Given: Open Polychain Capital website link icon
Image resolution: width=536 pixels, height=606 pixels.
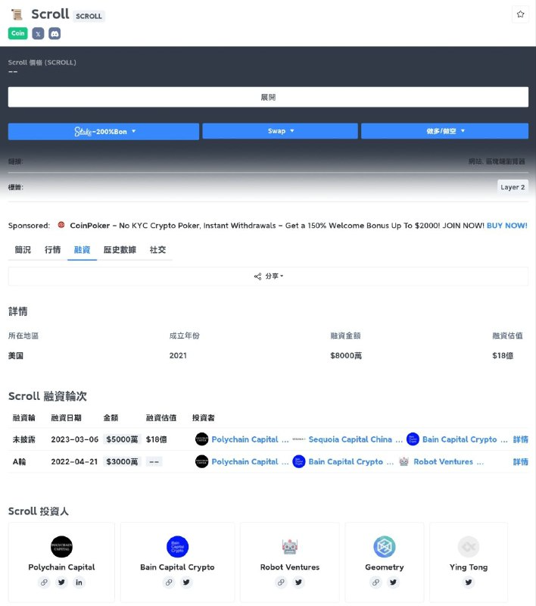Looking at the screenshot, I should pyautogui.click(x=44, y=582).
